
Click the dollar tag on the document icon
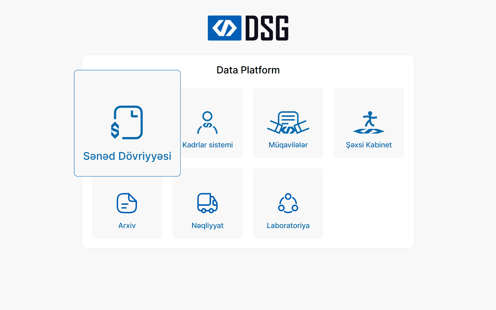coord(115,130)
